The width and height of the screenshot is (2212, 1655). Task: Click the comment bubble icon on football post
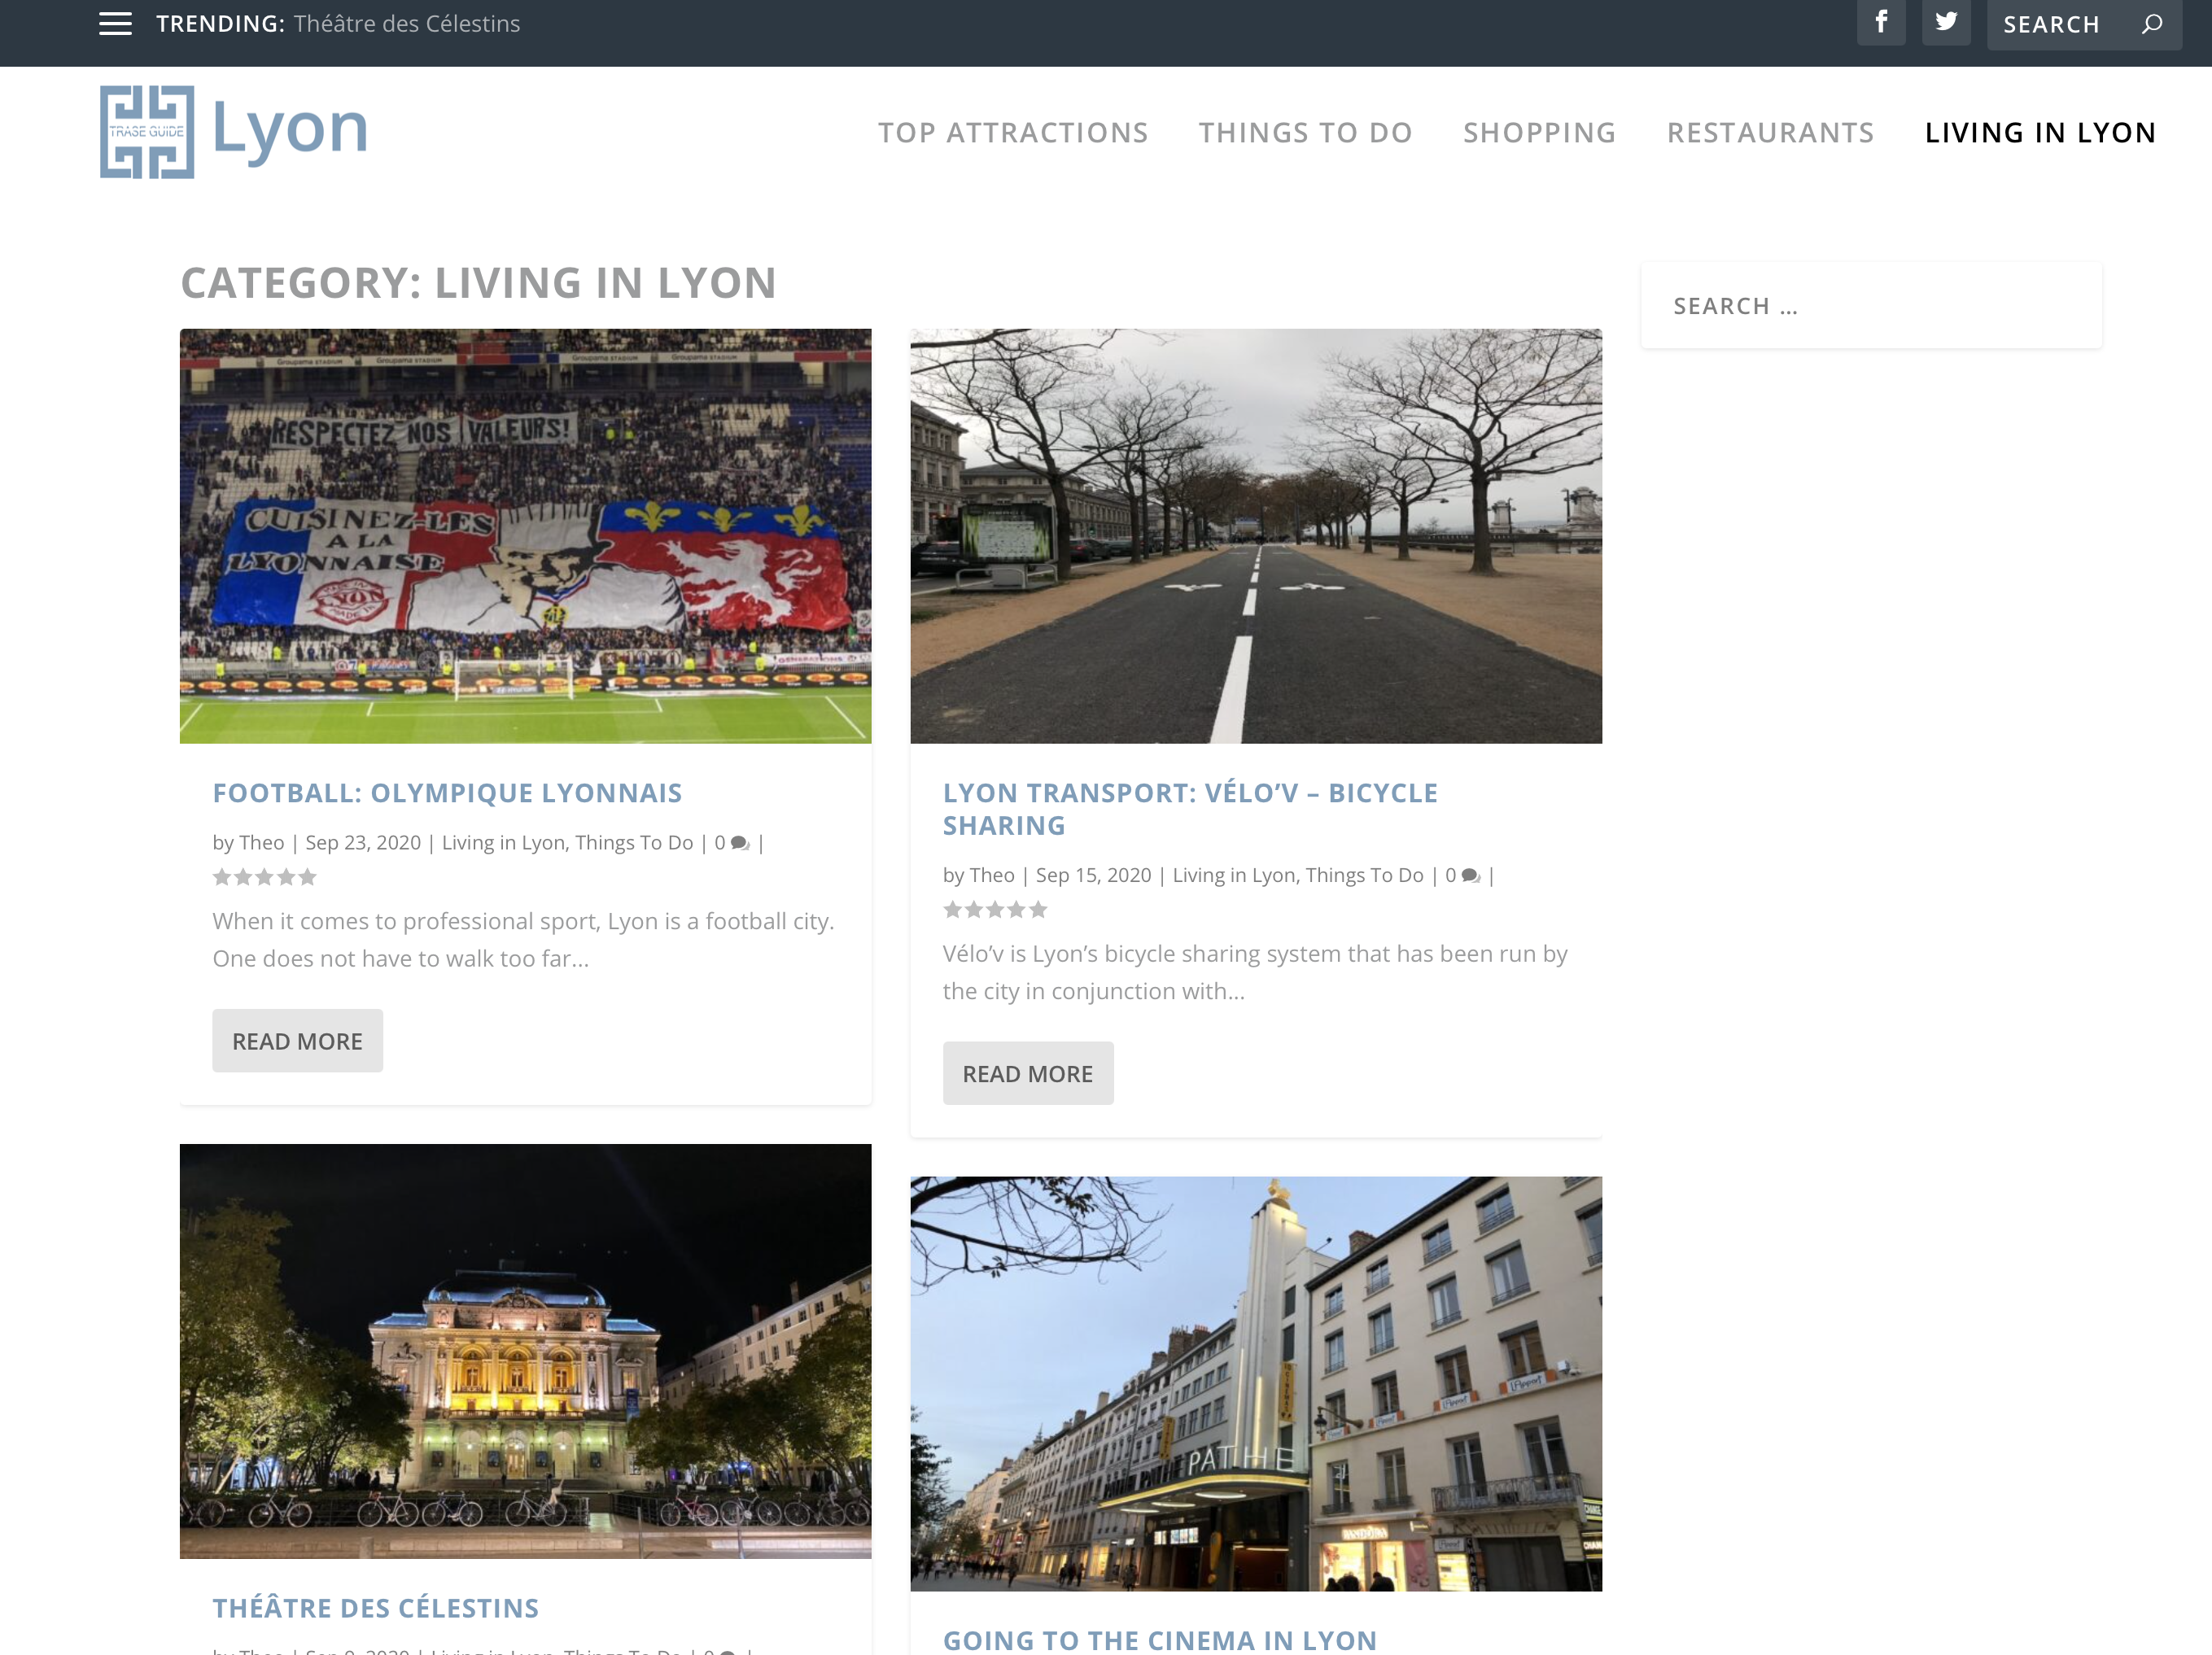tap(740, 843)
